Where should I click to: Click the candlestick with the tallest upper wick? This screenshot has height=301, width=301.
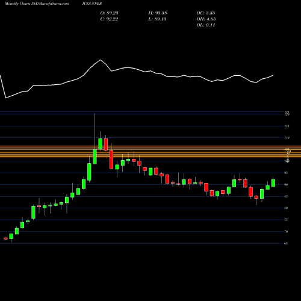[95, 157]
